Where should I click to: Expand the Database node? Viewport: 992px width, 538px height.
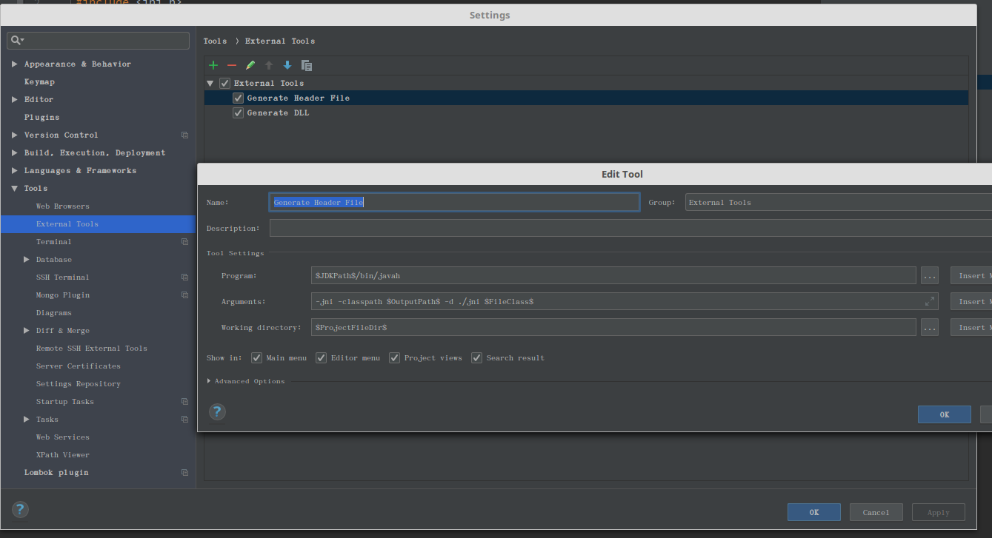click(x=27, y=259)
